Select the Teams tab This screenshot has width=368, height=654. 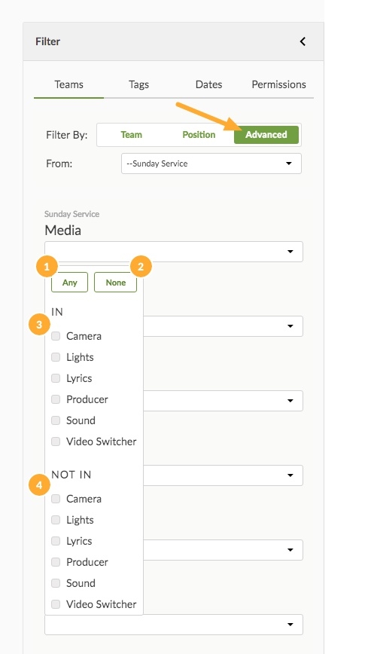pyautogui.click(x=68, y=84)
